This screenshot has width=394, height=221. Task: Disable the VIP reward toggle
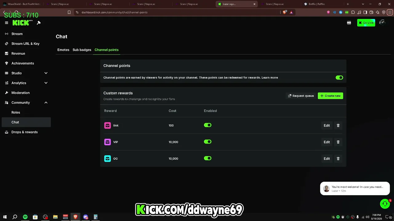208,142
